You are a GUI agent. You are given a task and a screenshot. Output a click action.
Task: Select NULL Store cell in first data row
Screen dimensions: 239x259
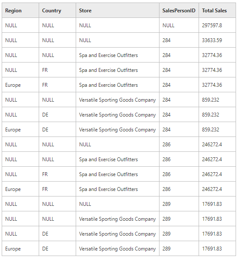[x=117, y=25]
